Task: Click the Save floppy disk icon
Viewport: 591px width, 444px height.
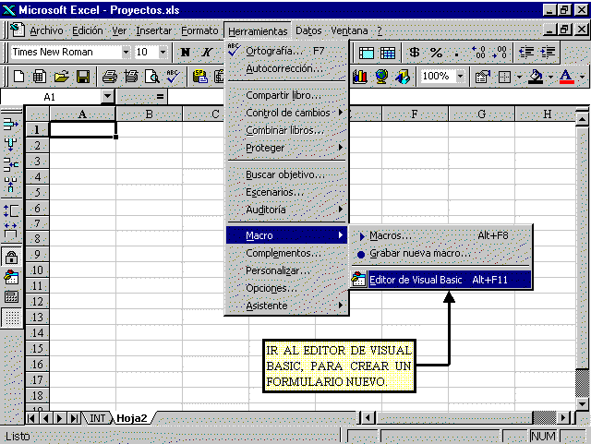Action: [83, 77]
